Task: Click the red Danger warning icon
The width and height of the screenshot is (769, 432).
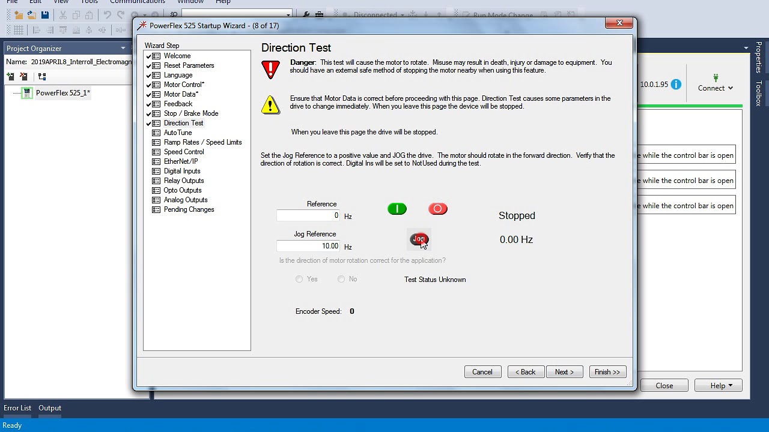Action: click(x=270, y=69)
